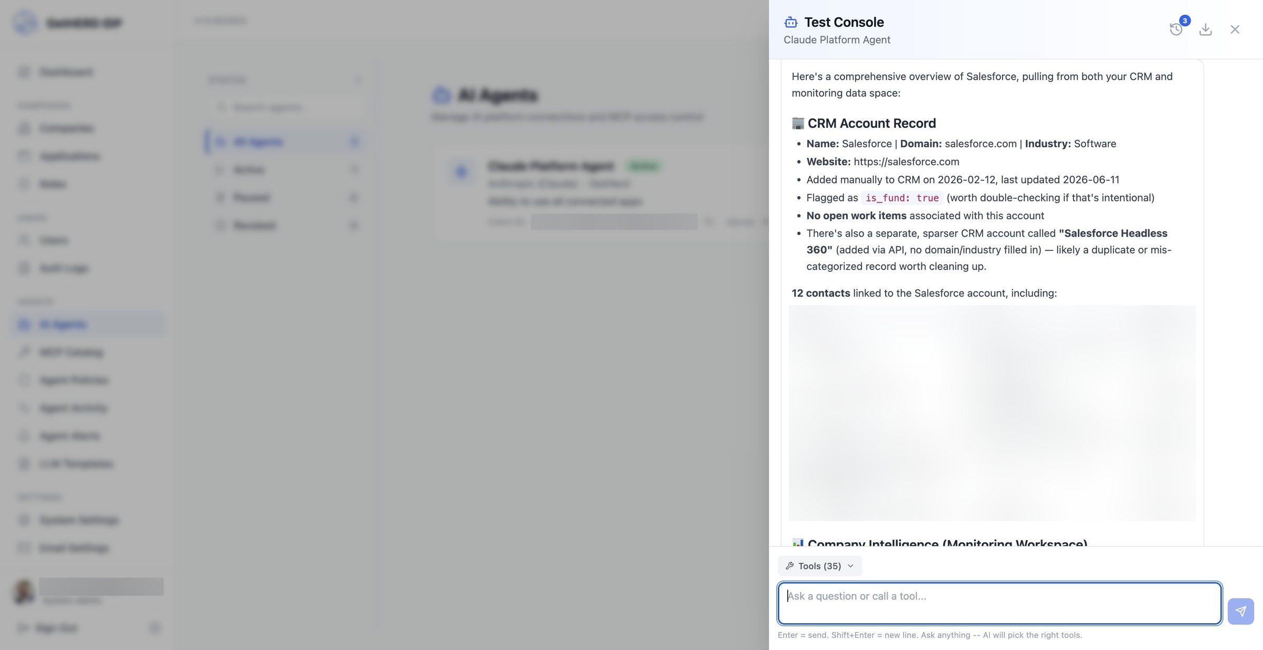Click the 'Claude Platform Agent' subtitle
This screenshot has width=1263, height=650.
coord(837,40)
